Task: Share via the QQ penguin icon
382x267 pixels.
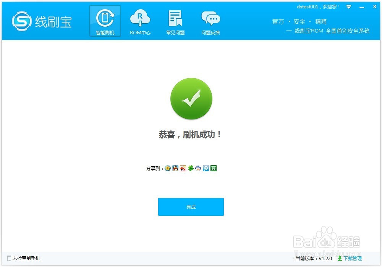Action: tap(175, 168)
